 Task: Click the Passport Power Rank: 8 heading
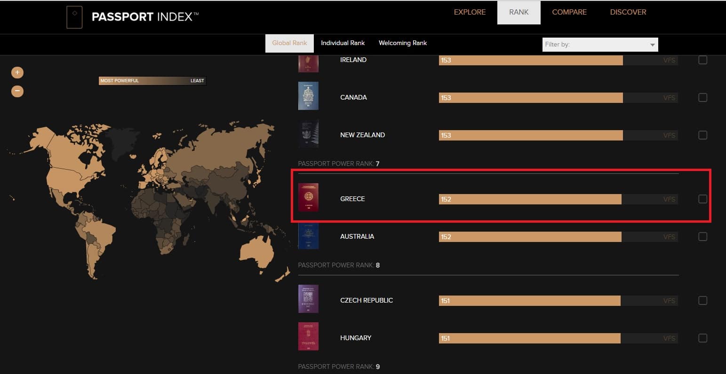339,265
